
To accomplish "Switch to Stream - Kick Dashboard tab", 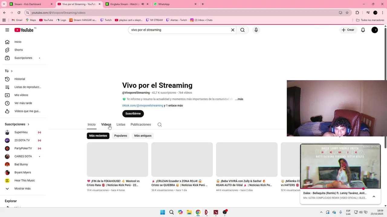I will pyautogui.click(x=30, y=4).
